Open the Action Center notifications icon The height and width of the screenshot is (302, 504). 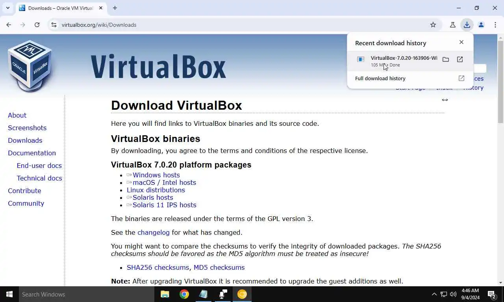point(491,294)
